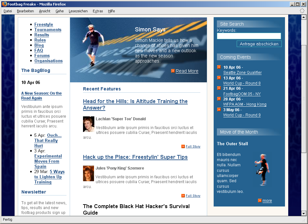Focus the Keywords search field
This screenshot has width=308, height=224.
click(x=249, y=36)
